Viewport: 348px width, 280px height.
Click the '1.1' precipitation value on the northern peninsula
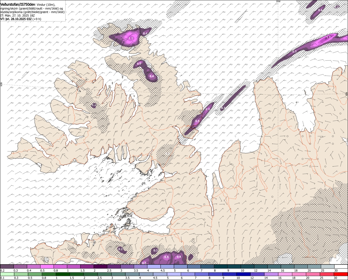pos(131,38)
